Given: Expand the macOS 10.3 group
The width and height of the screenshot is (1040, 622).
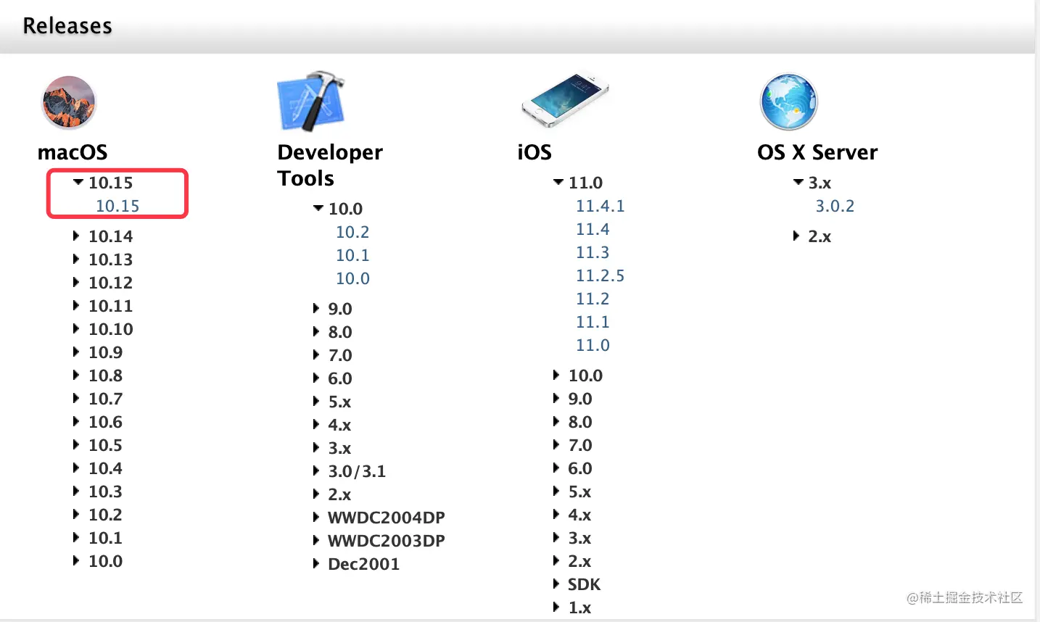Looking at the screenshot, I should pyautogui.click(x=76, y=491).
